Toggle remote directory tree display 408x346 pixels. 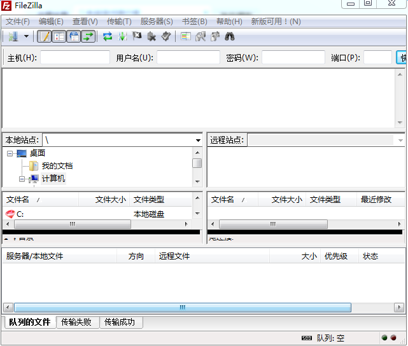click(74, 36)
